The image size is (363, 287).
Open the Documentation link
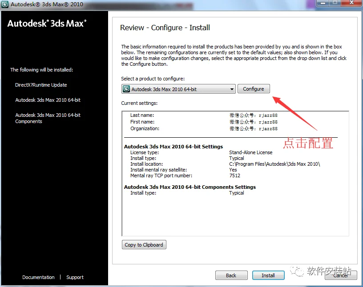click(38, 277)
